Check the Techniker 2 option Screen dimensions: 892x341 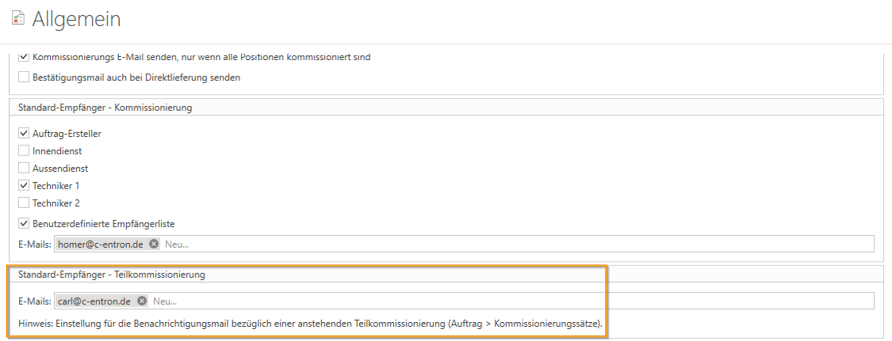coord(24,203)
